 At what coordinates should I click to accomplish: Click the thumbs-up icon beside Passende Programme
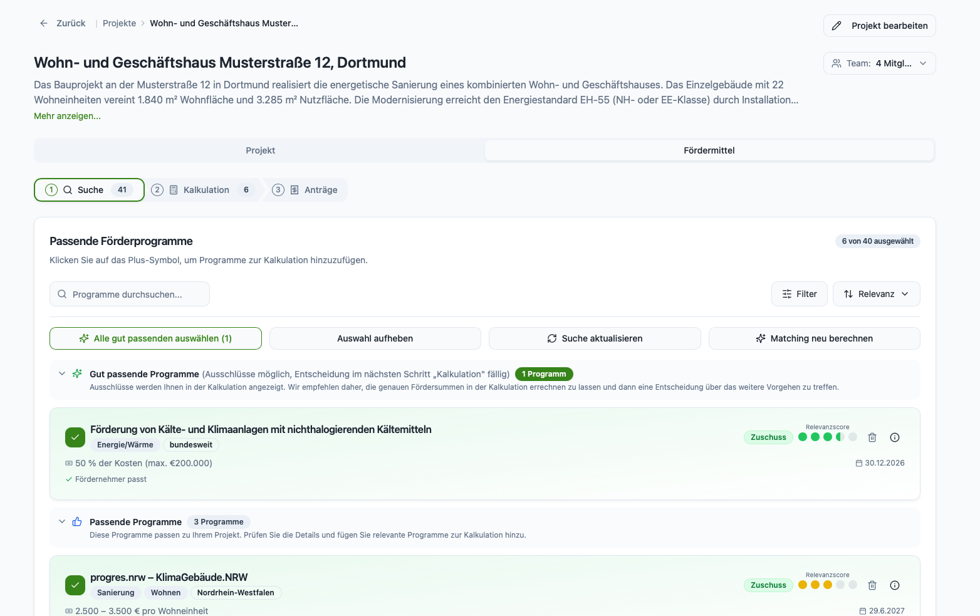77,521
